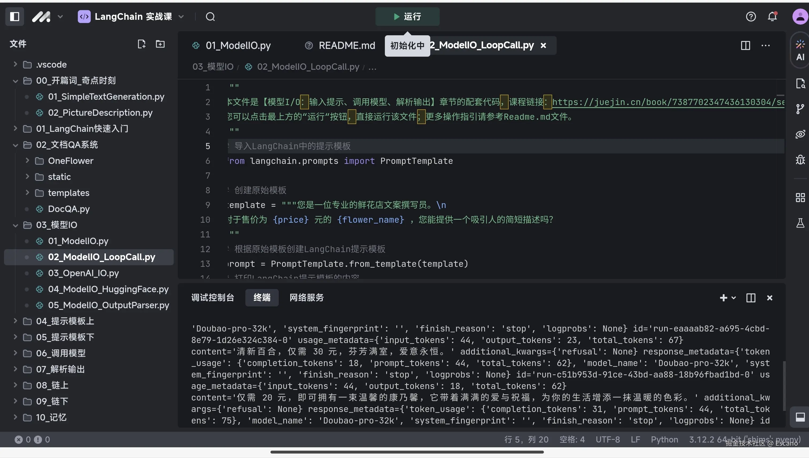Open the juejin.cn course link

point(668,102)
